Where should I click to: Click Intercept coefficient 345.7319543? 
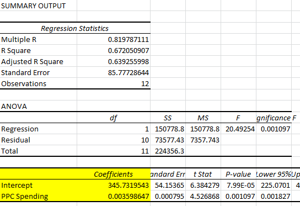coord(114,186)
